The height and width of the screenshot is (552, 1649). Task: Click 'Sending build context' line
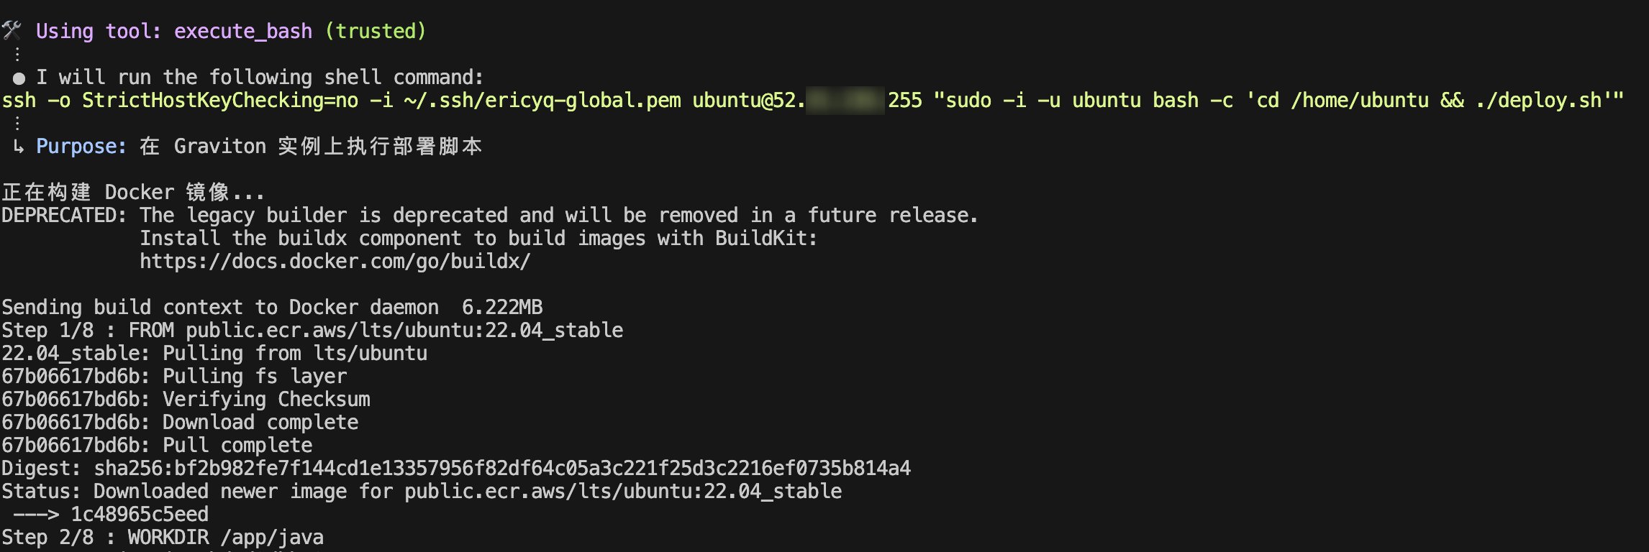click(x=272, y=308)
